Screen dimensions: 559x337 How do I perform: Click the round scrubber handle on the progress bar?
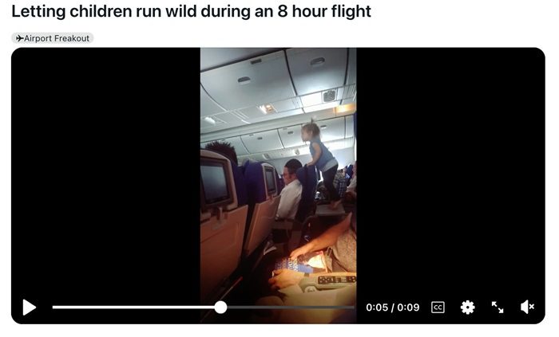(x=220, y=308)
